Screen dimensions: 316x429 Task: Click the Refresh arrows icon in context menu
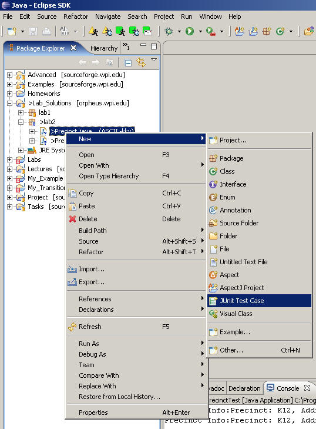point(72,327)
